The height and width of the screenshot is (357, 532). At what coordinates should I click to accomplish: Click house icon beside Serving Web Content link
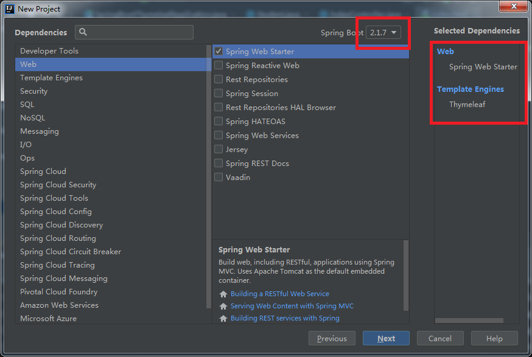point(223,306)
